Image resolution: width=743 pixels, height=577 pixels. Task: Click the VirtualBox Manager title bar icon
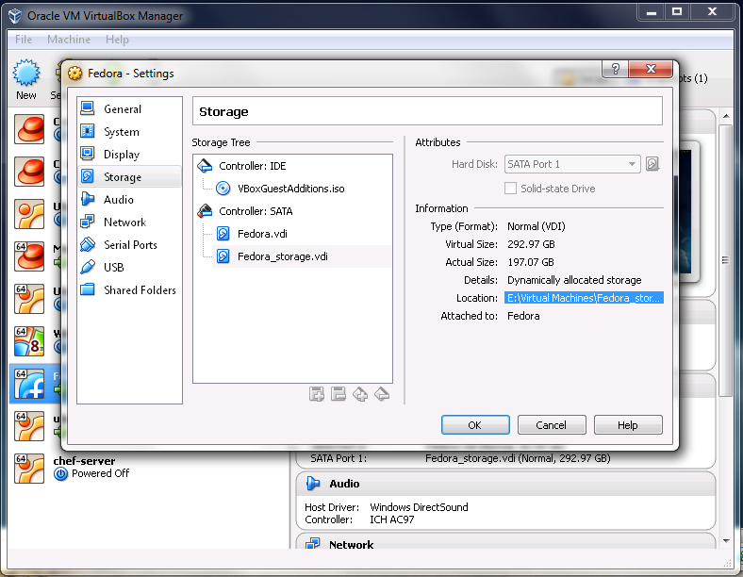tap(15, 16)
